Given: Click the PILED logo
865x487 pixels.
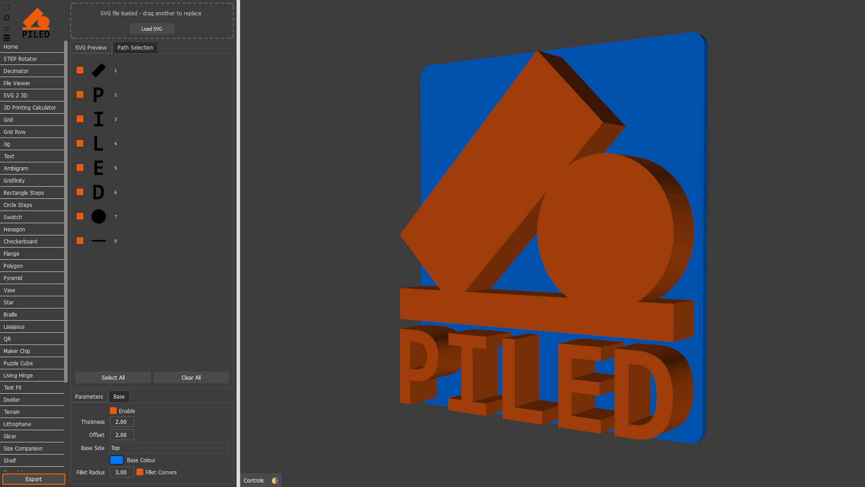Looking at the screenshot, I should click(x=36, y=23).
